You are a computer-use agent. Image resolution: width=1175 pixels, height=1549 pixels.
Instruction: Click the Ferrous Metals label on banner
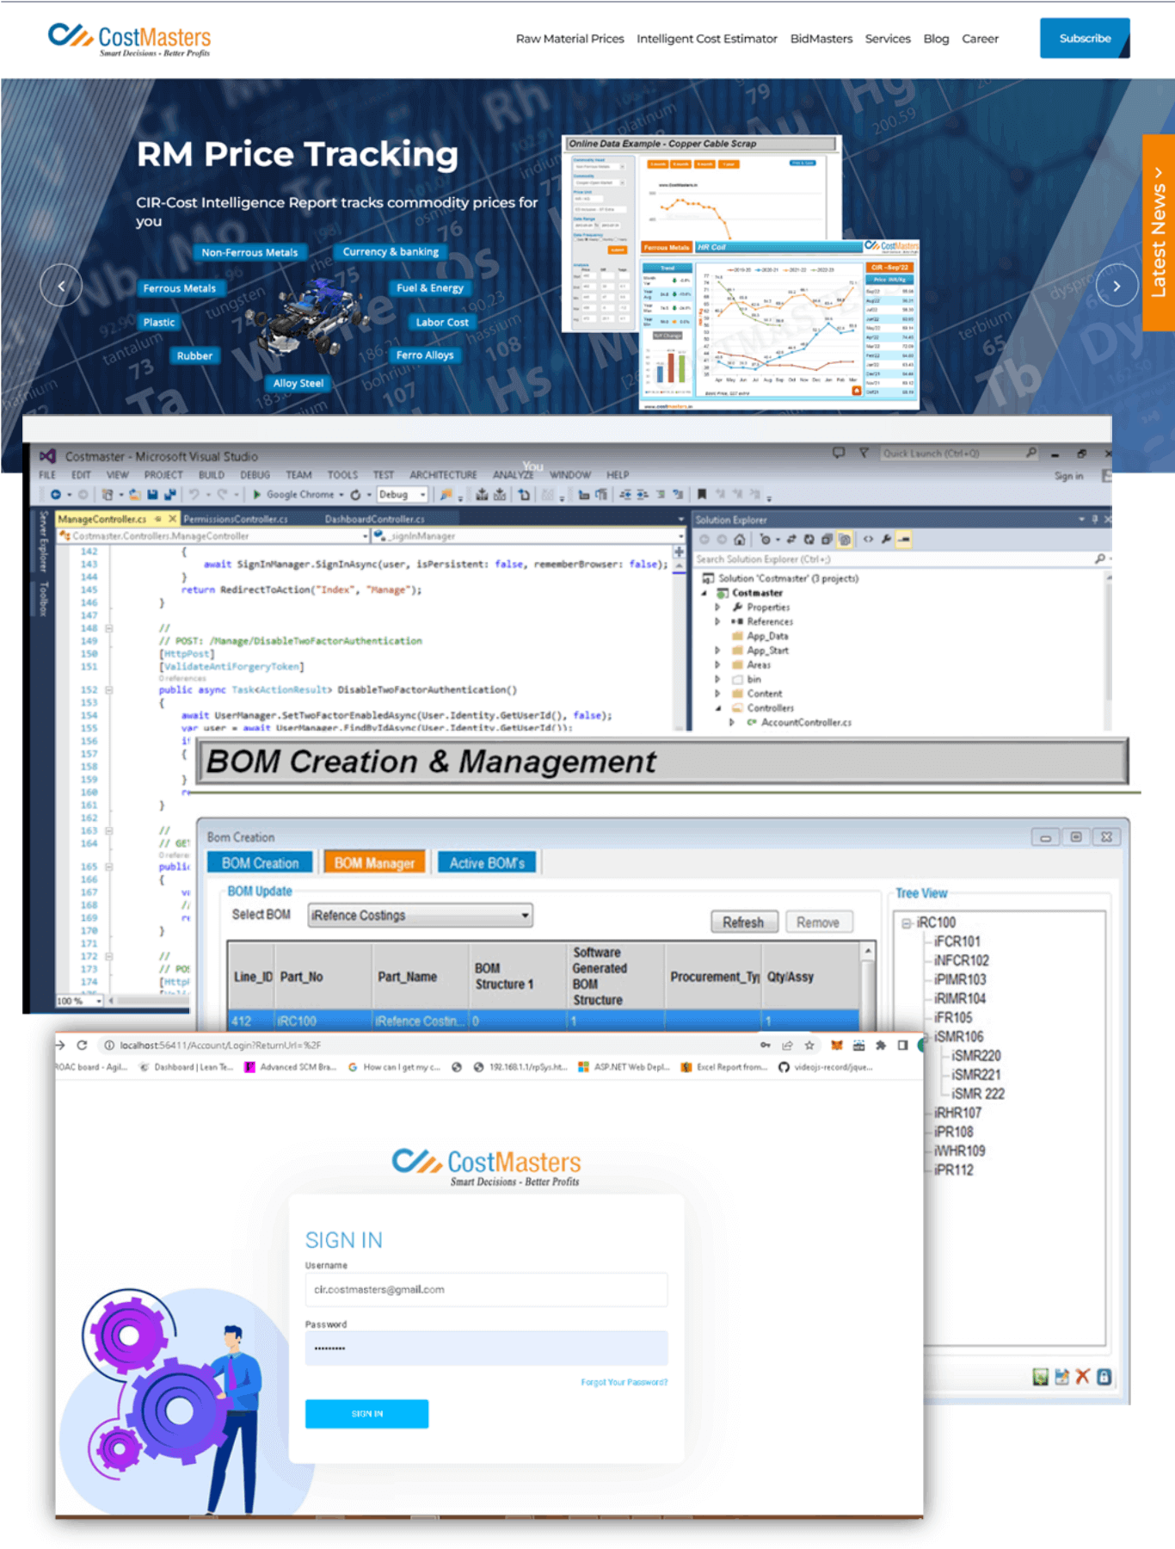coord(180,288)
